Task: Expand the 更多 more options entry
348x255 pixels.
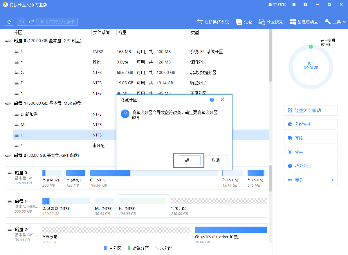Action: coord(311,180)
